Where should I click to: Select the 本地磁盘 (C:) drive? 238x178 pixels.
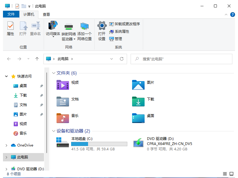click(x=63, y=142)
